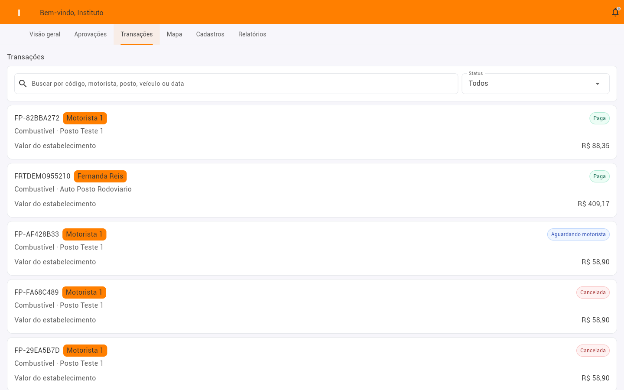This screenshot has height=390, width=624.
Task: Click the Aguardando motorista status badge
Action: click(x=578, y=234)
